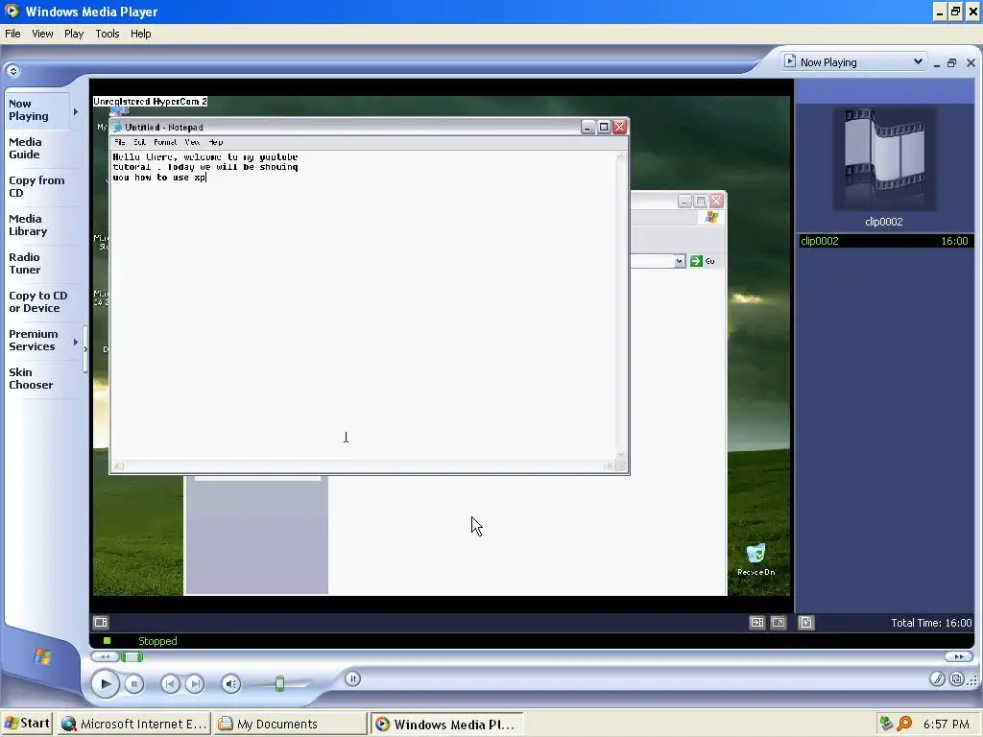Open the Play menu
The height and width of the screenshot is (737, 983).
point(74,34)
